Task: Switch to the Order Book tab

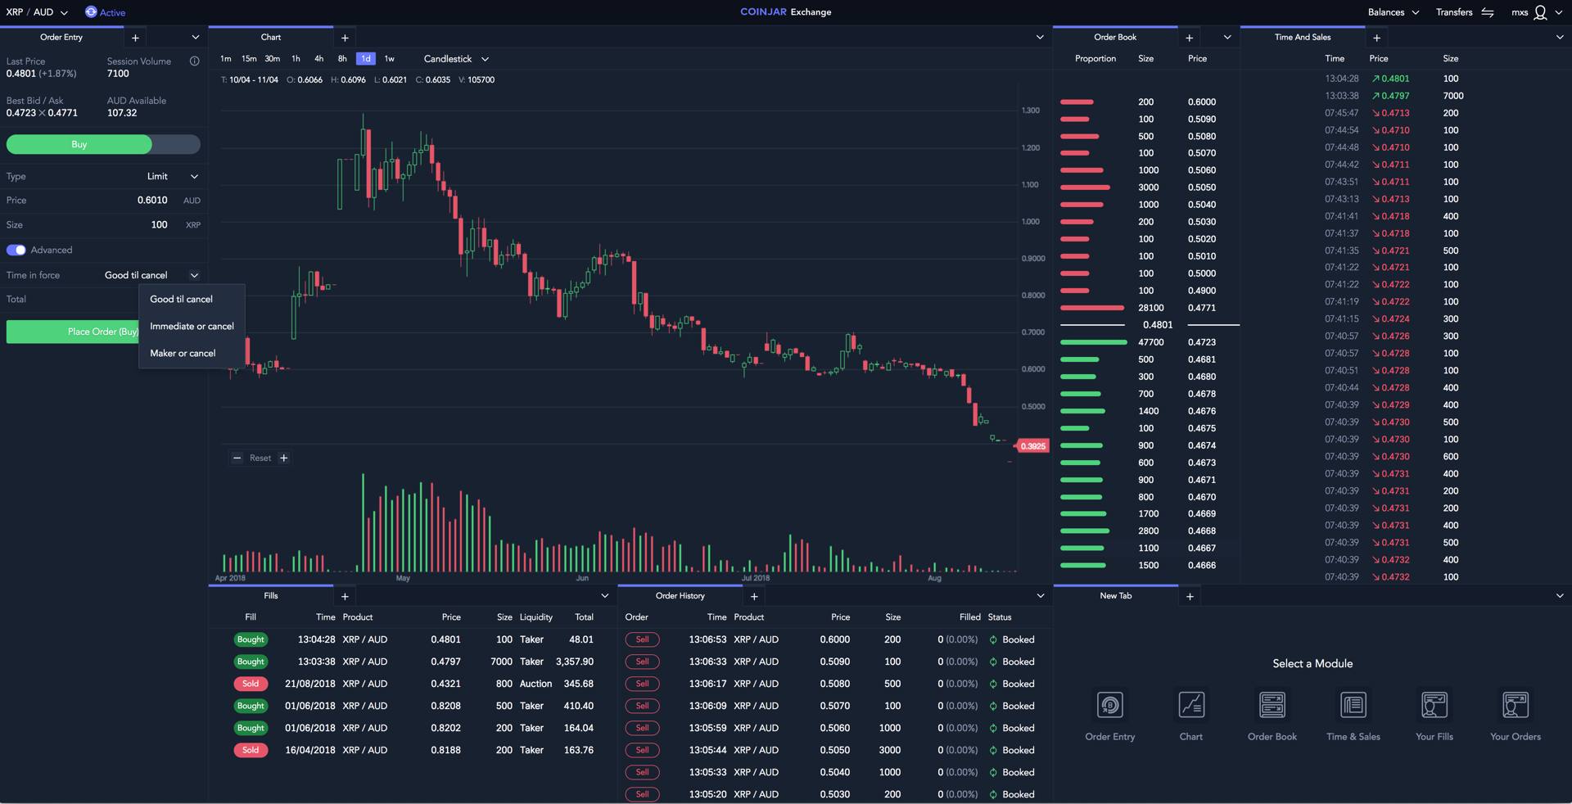Action: coord(1115,38)
